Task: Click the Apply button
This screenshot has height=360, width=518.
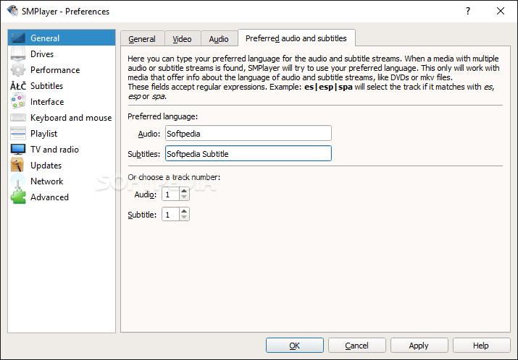Action: pos(419,345)
